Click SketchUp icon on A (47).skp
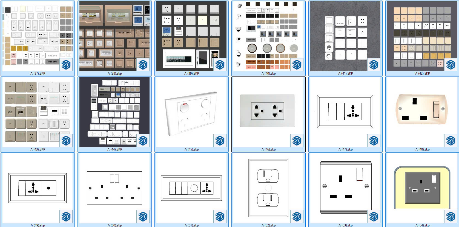 [374, 141]
